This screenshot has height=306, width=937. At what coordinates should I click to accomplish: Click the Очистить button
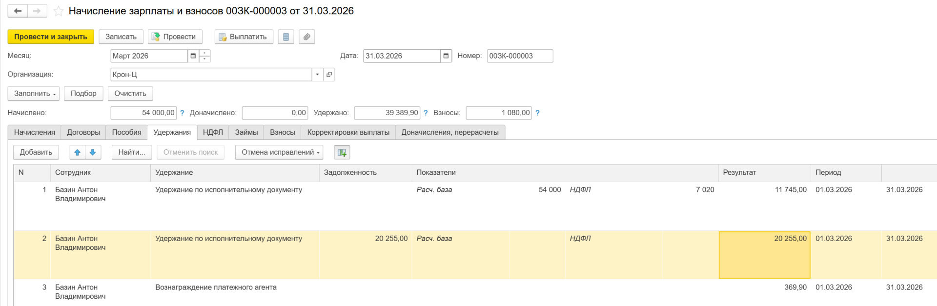[x=130, y=93]
